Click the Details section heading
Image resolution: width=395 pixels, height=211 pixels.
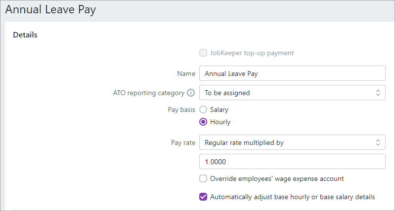25,35
